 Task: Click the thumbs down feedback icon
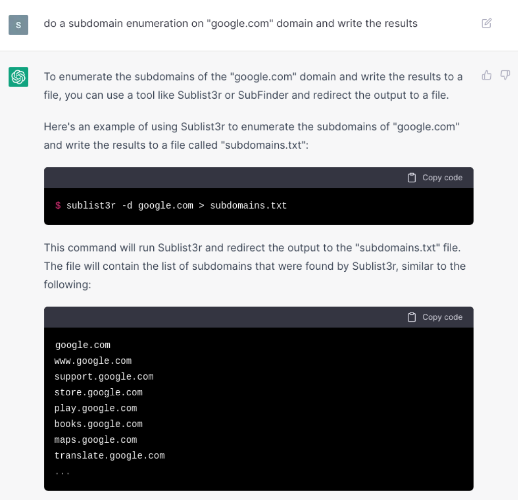point(505,75)
